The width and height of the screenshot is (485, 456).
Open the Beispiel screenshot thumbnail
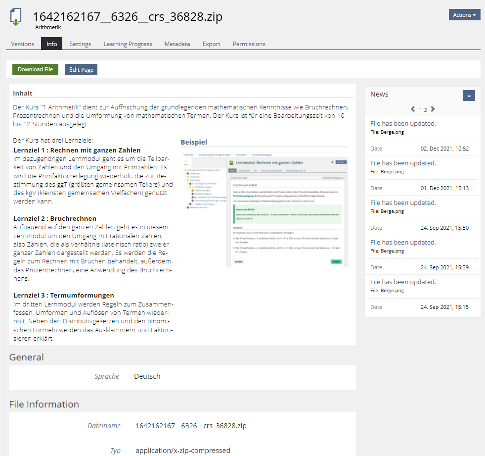(264, 212)
